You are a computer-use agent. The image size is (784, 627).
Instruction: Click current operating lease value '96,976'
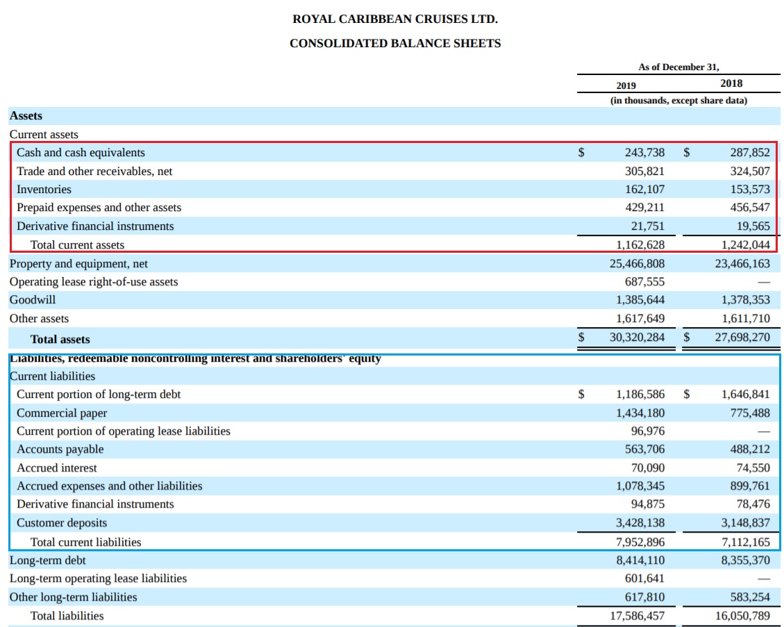point(647,431)
